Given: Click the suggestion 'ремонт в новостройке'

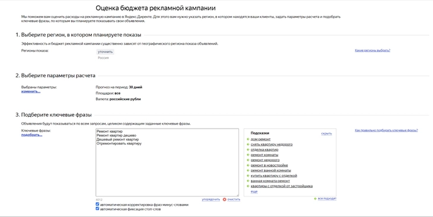Looking at the screenshot, I should [x=269, y=165].
